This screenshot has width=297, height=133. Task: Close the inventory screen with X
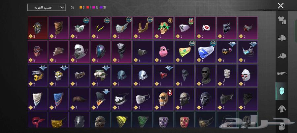coord(280,6)
